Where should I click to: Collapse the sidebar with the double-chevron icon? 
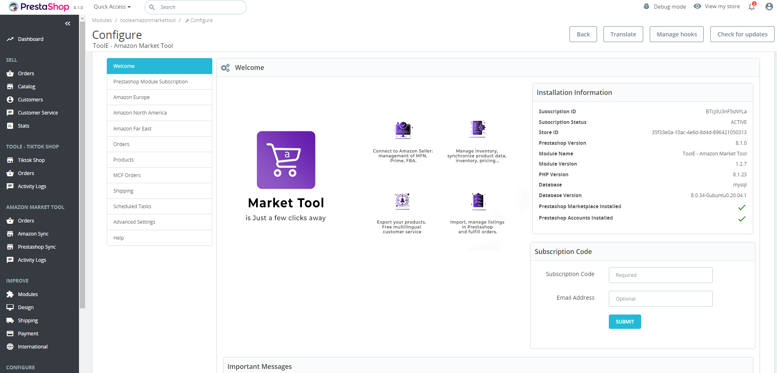point(68,24)
